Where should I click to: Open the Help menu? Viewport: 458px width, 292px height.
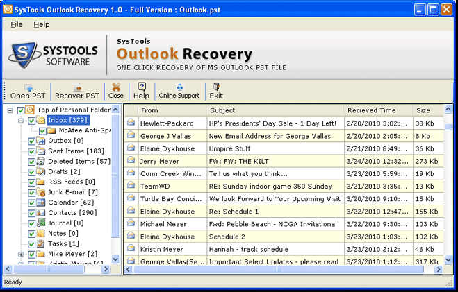[42, 24]
